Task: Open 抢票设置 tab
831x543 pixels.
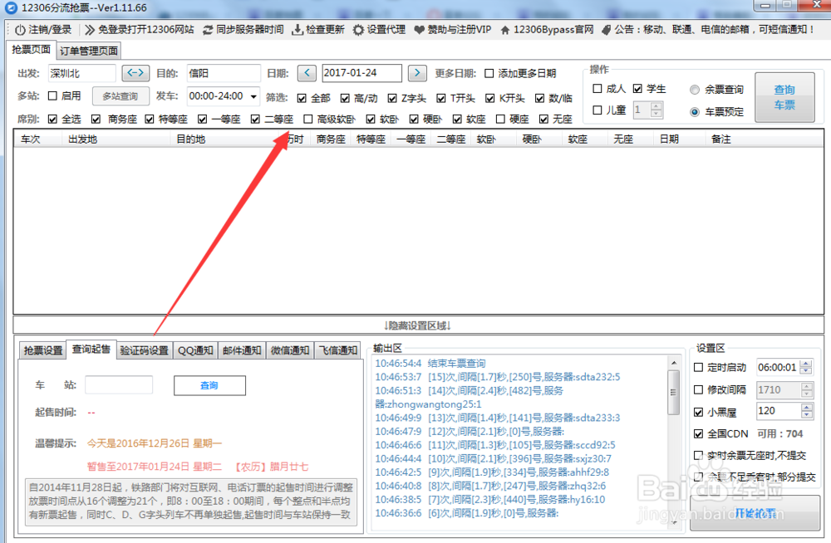Action: click(43, 350)
